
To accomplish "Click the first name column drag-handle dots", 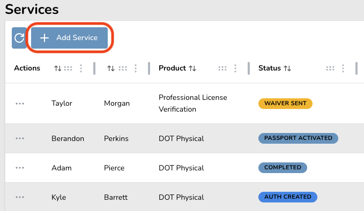I will click(x=68, y=68).
